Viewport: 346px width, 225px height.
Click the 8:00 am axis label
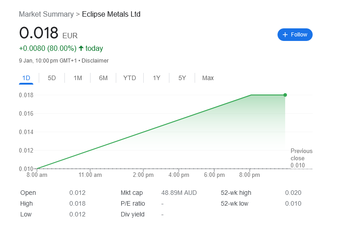coord(37,175)
